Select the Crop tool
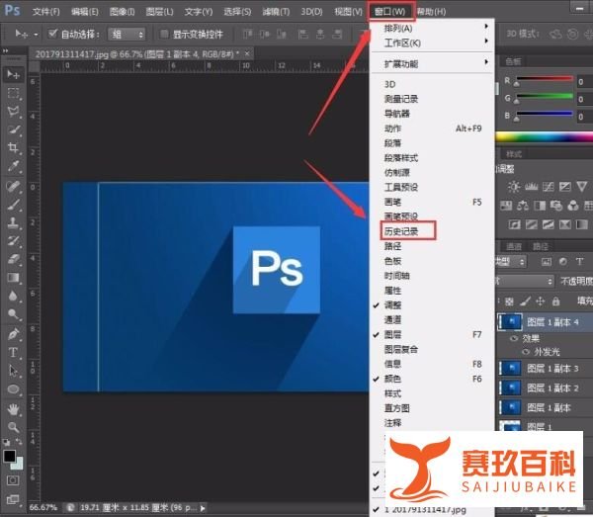The width and height of the screenshot is (593, 517). point(13,148)
